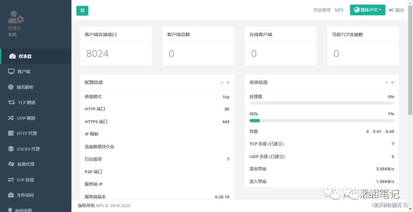Collapse the 系统信息 panel
The height and width of the screenshot is (212, 413).
[387, 83]
